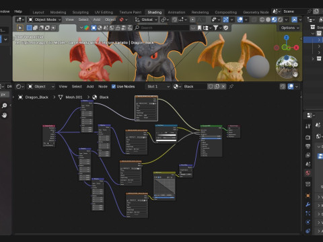This screenshot has height=242, width=323.
Task: Switch viewport to rendered shading
Action: coord(280,19)
